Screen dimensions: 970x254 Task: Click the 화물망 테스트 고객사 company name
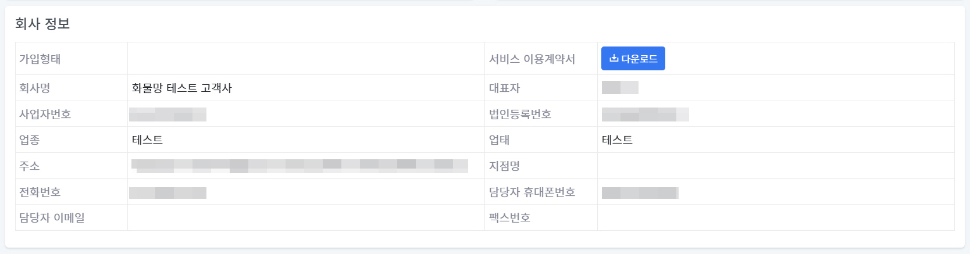(181, 88)
